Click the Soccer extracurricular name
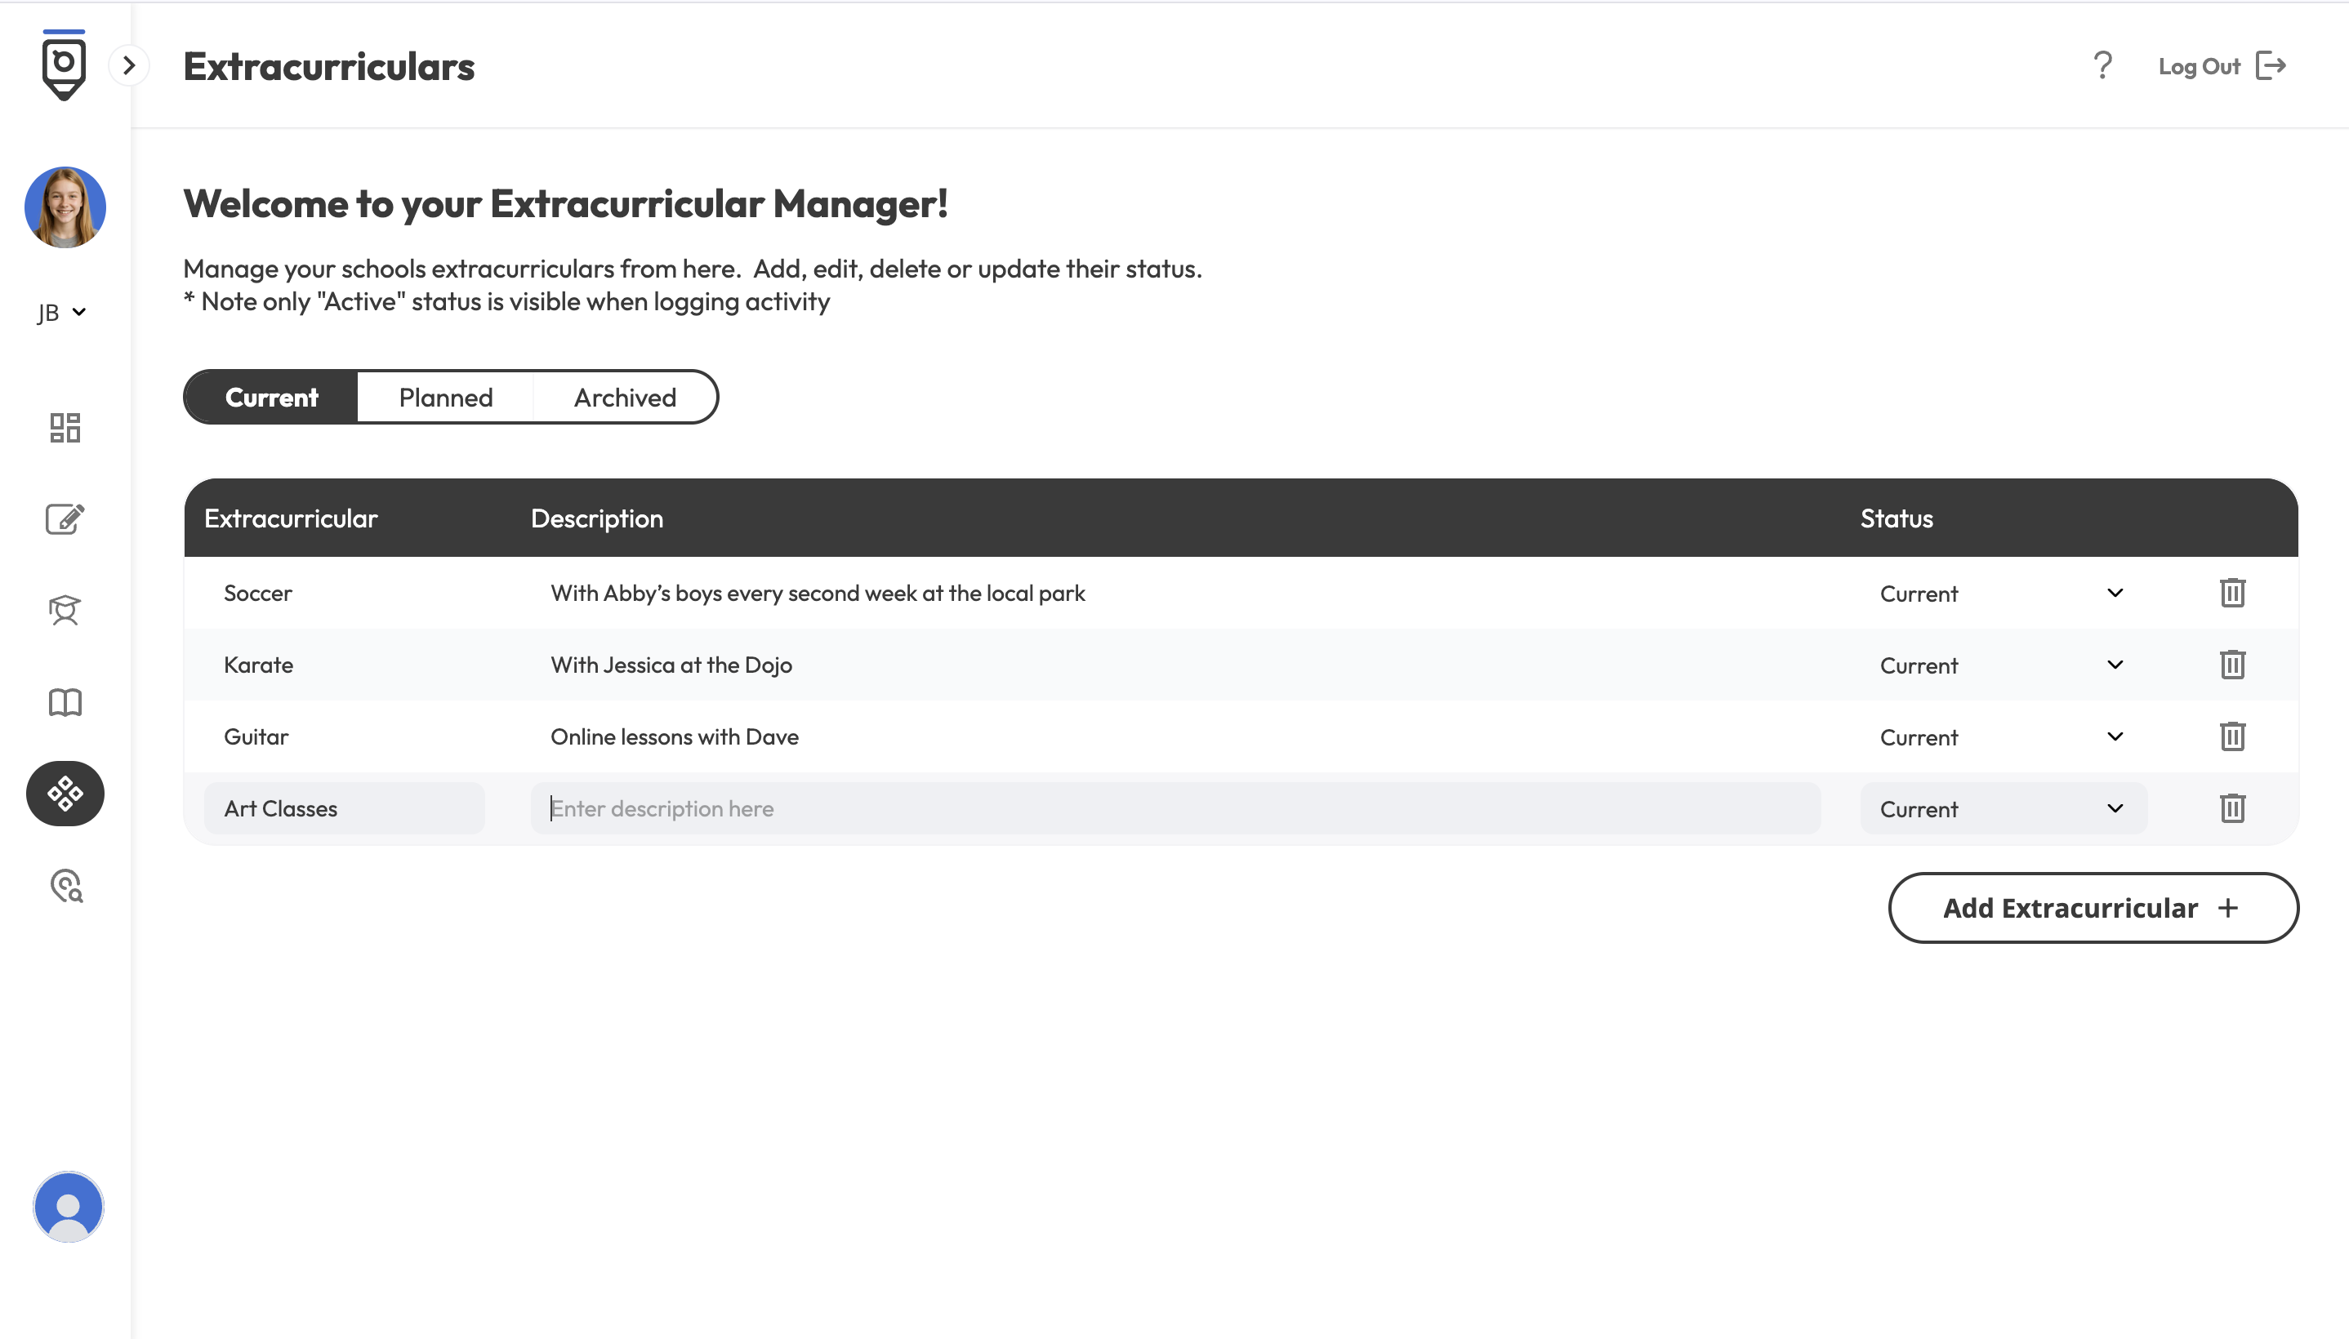Image resolution: width=2349 pixels, height=1339 pixels. point(257,594)
